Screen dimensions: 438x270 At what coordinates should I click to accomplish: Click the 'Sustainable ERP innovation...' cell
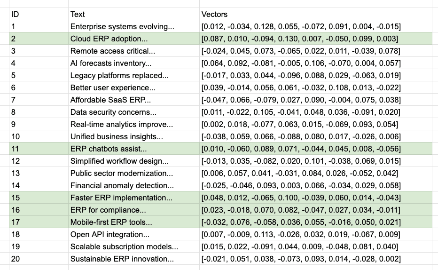coord(122,259)
